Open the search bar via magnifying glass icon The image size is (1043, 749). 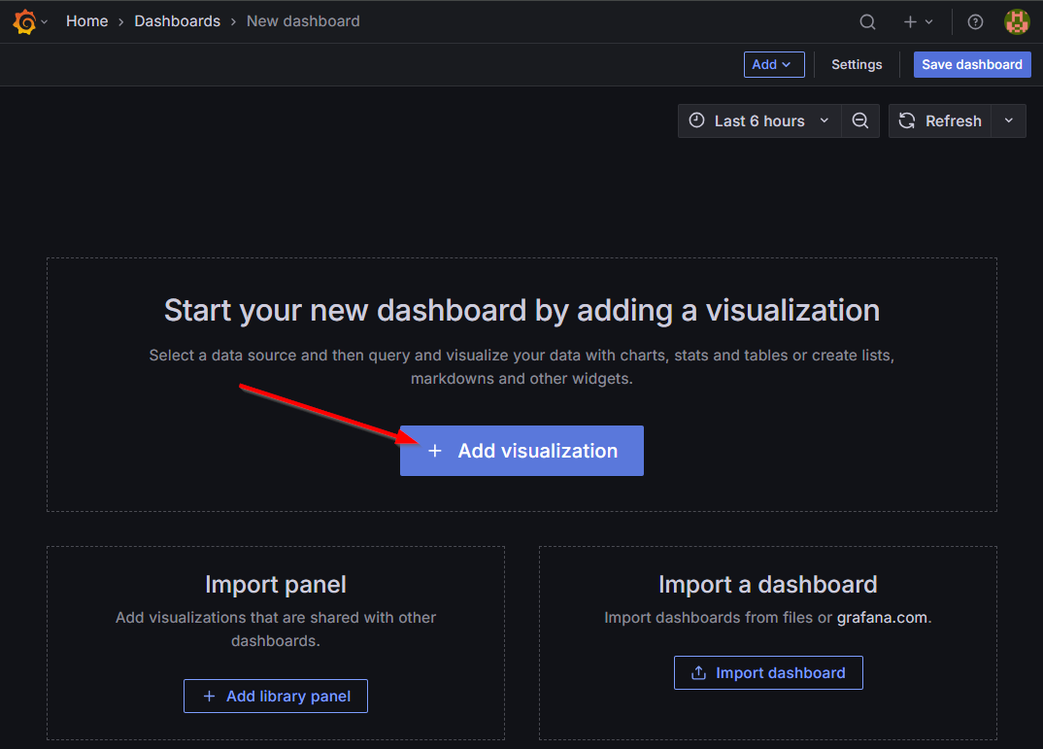[x=867, y=21]
